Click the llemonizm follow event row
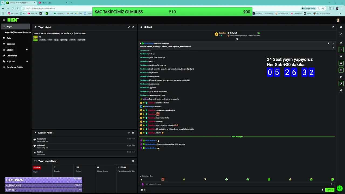Image resolution: width=345 pixels, height=194 pixels. (x=85, y=140)
